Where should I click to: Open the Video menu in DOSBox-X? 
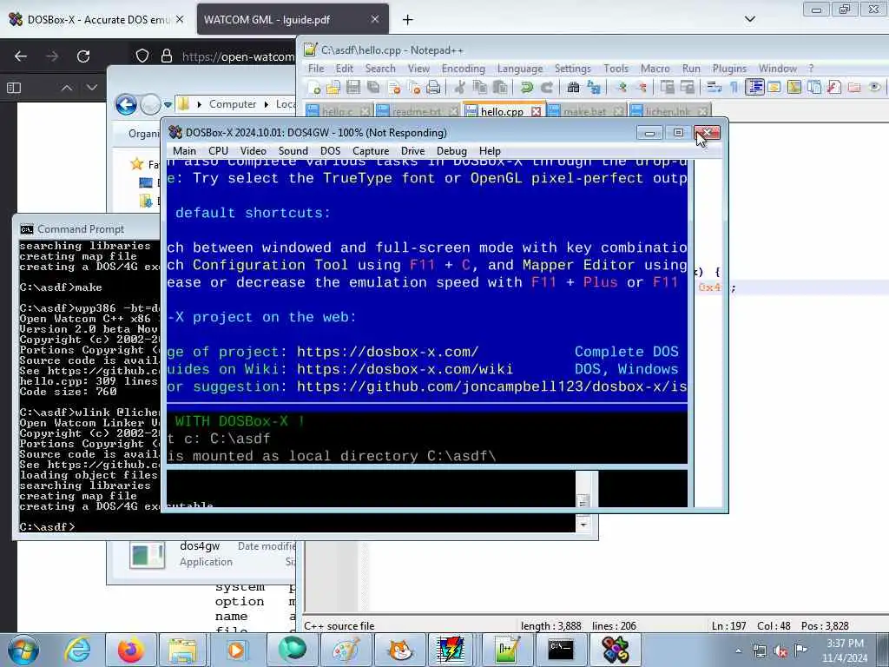253,151
